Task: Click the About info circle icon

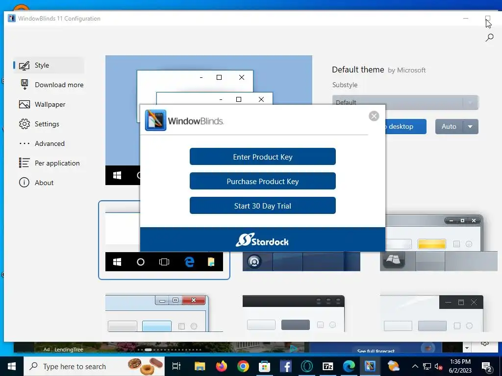Action: pos(24,183)
